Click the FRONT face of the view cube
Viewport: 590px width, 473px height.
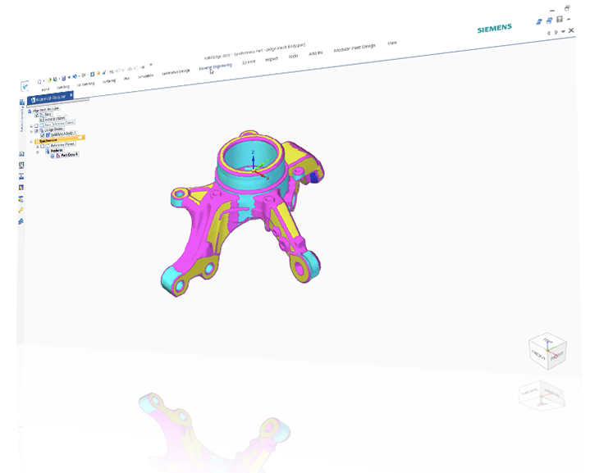click(x=538, y=355)
